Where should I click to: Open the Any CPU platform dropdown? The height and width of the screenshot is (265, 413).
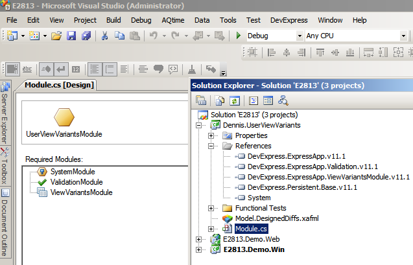coord(403,36)
